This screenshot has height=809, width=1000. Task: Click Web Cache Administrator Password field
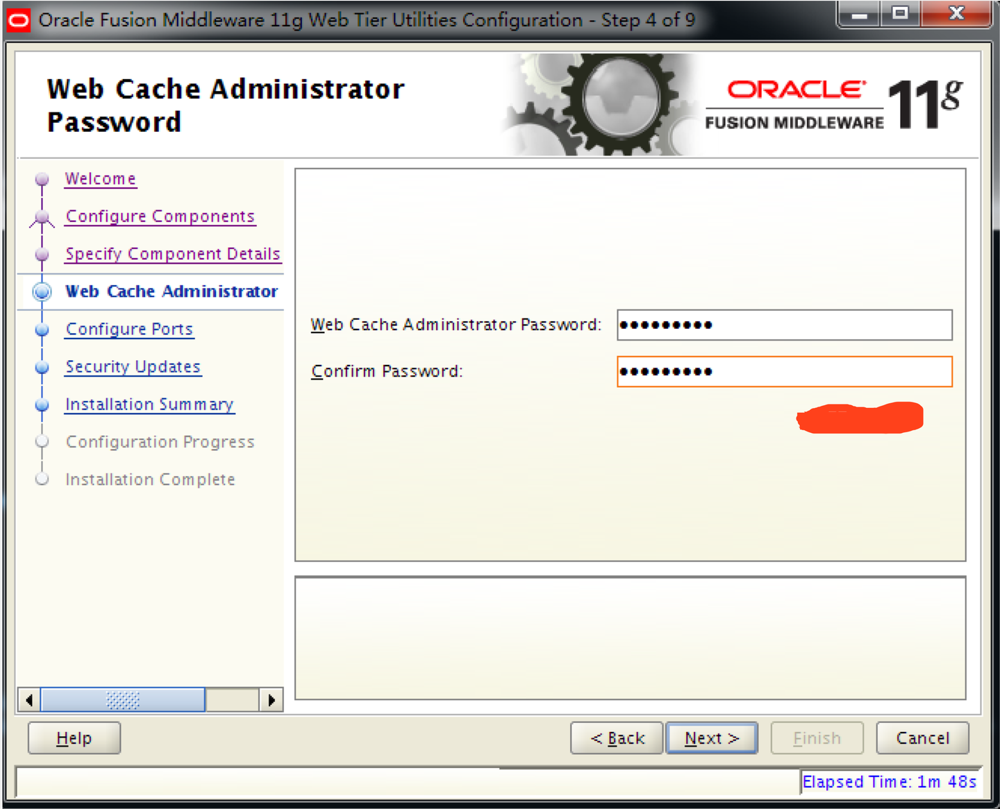785,325
